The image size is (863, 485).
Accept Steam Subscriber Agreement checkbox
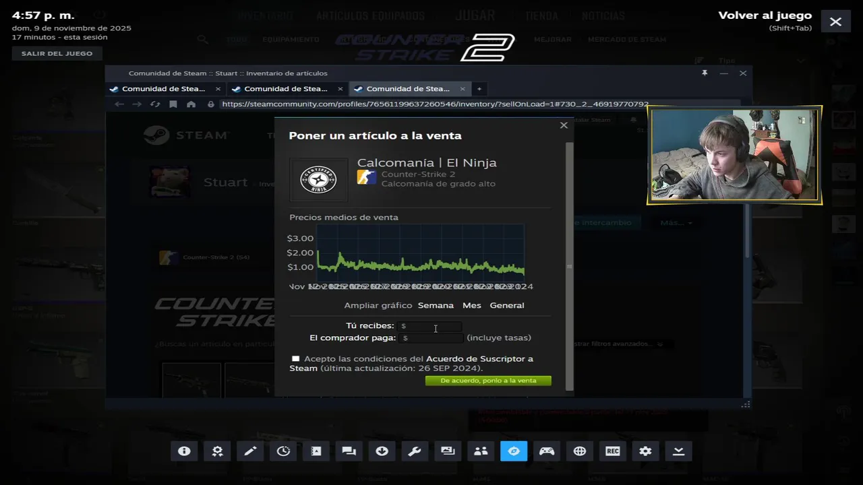click(x=295, y=358)
